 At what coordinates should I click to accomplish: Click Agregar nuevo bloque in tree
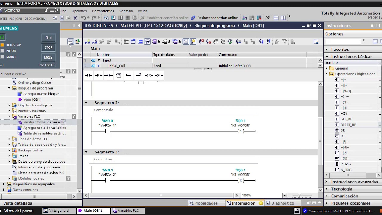coord(41,94)
